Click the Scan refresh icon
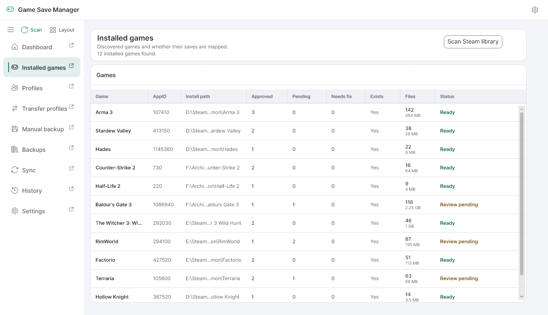Viewport: 548px width, 315px height. pyautogui.click(x=25, y=30)
